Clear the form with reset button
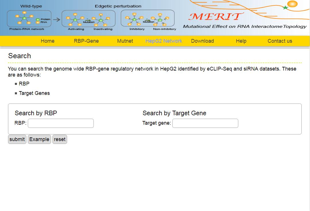The width and height of the screenshot is (310, 211). click(x=60, y=139)
